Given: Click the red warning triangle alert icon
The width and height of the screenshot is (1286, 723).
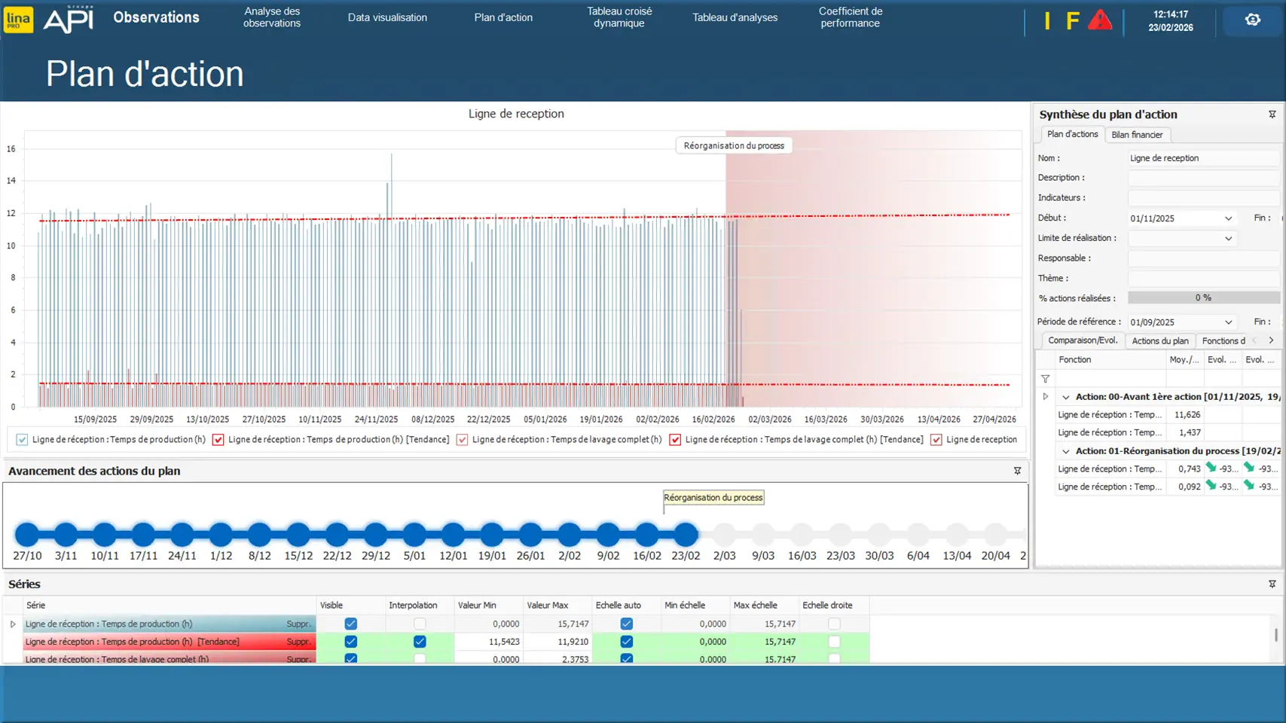Looking at the screenshot, I should click(1099, 20).
